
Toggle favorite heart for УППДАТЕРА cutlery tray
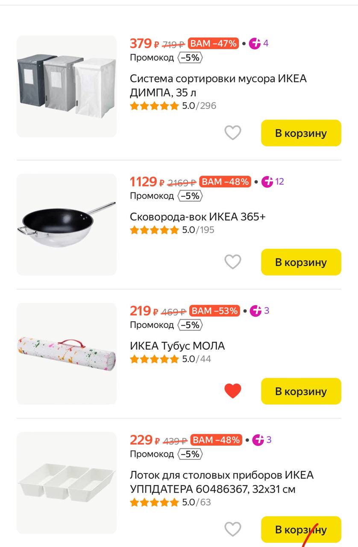233,529
